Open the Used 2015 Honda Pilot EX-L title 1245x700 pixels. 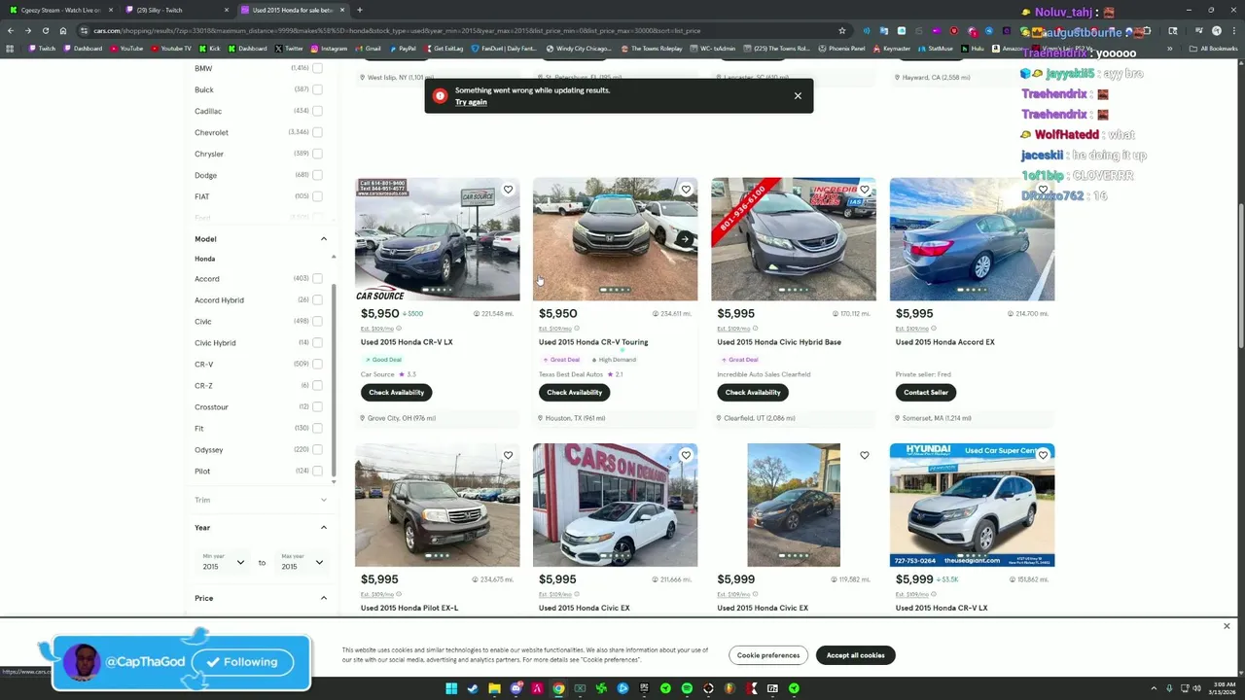tap(409, 609)
